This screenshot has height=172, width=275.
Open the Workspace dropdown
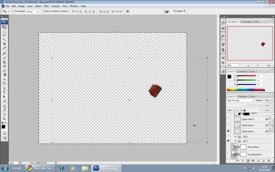(179, 11)
